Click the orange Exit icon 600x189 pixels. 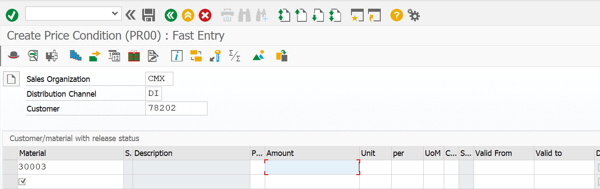188,15
